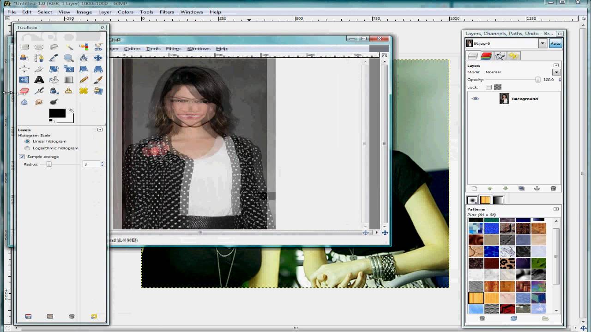Select the Pencil tool
This screenshot has height=332, width=591.
84,80
